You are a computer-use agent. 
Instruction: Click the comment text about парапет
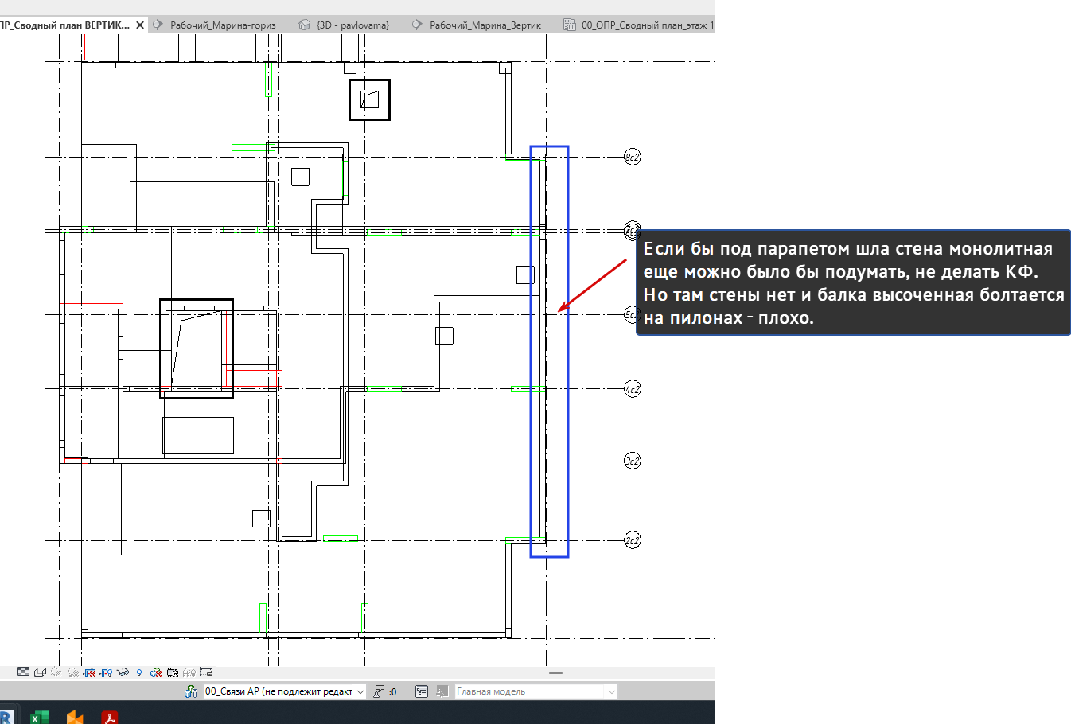tap(853, 283)
